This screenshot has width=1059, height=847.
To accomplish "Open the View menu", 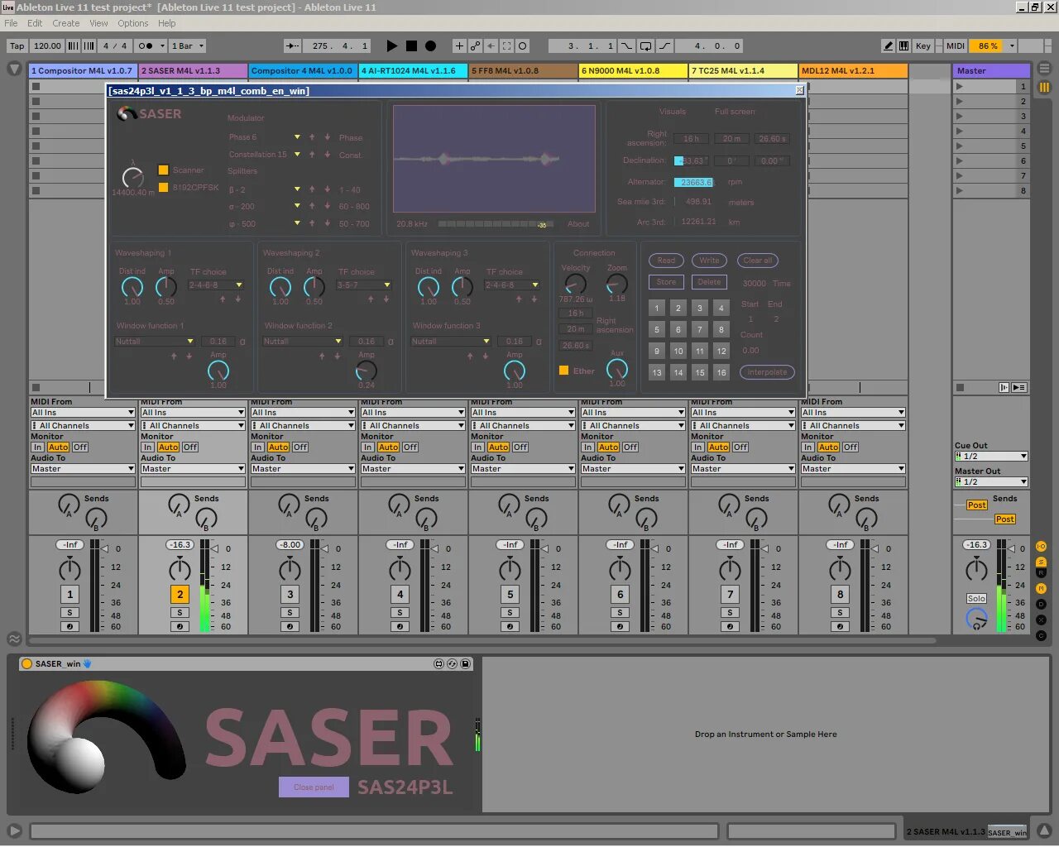I will pyautogui.click(x=98, y=23).
